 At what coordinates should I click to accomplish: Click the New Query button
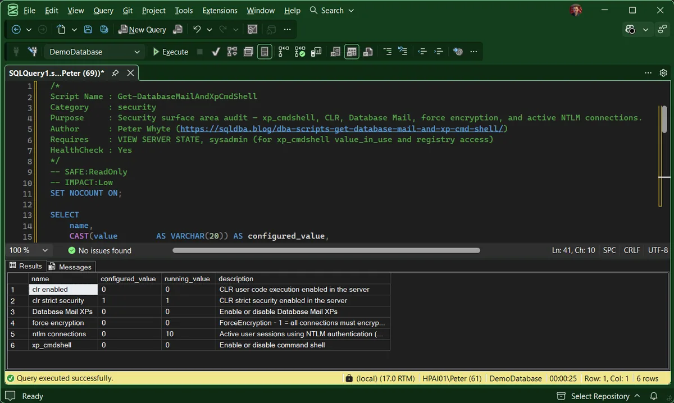142,29
